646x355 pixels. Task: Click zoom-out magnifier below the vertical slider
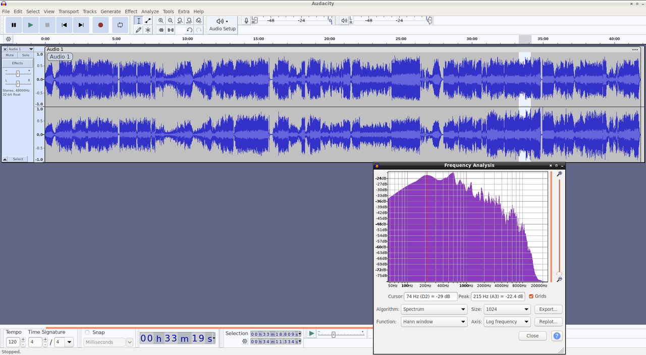point(559,279)
